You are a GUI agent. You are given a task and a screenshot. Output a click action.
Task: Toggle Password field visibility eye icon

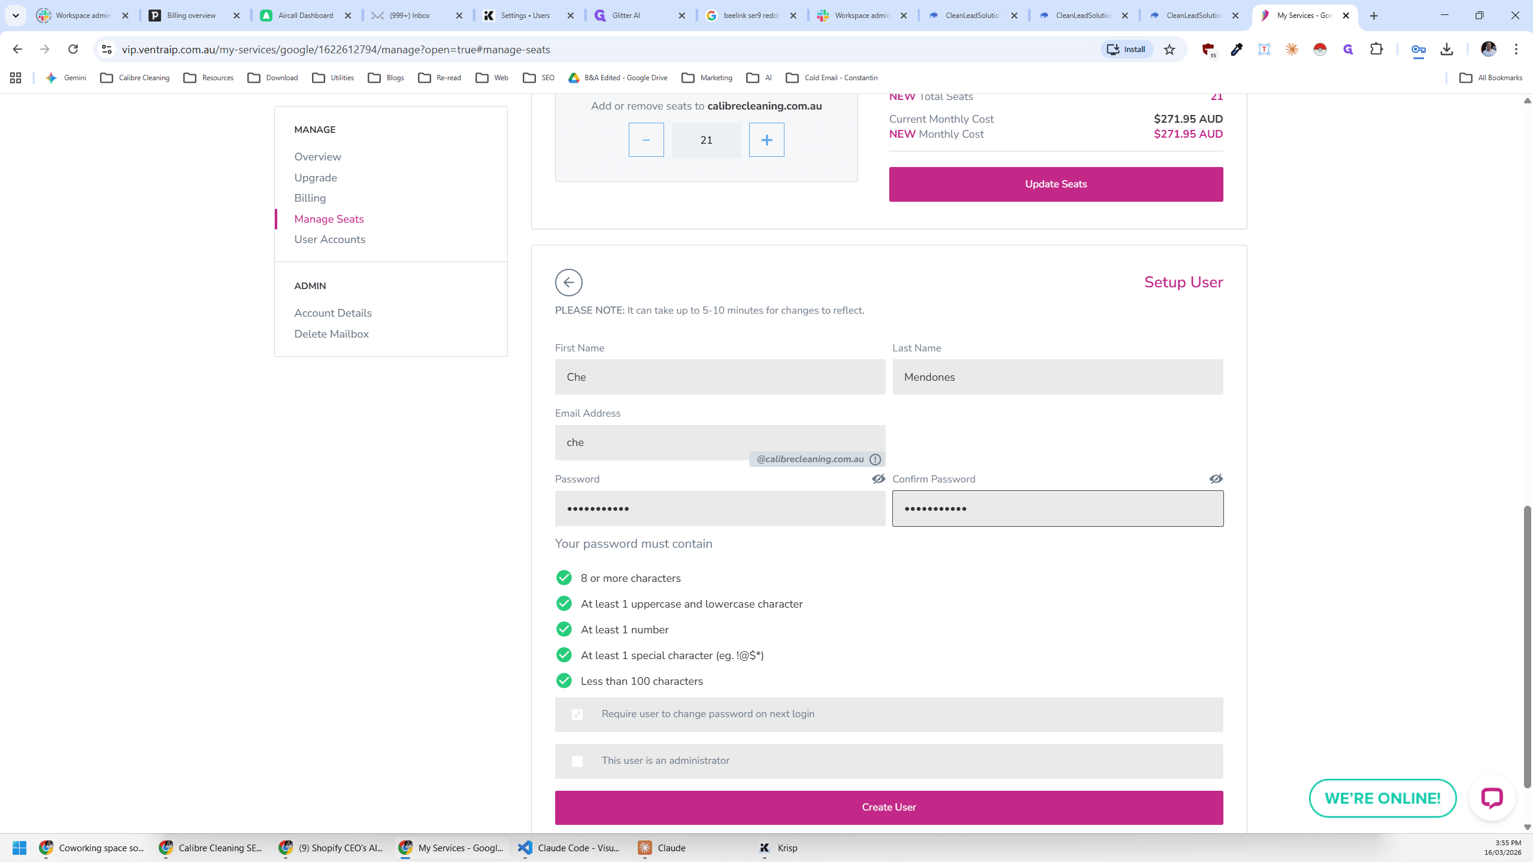[x=878, y=479]
